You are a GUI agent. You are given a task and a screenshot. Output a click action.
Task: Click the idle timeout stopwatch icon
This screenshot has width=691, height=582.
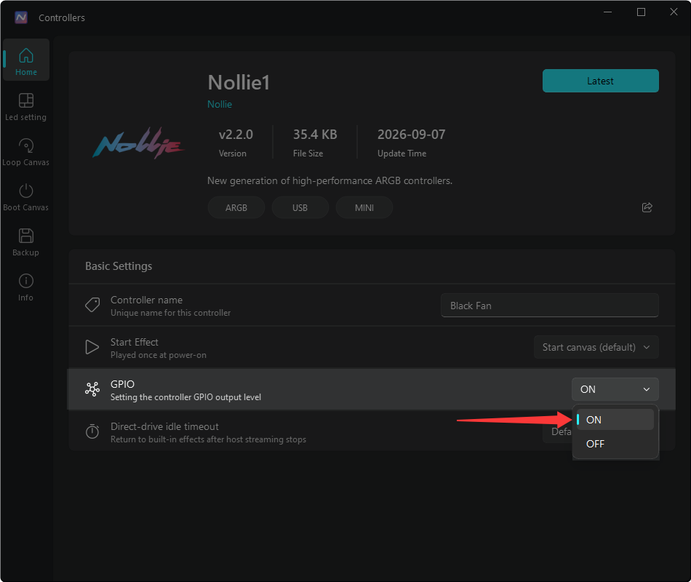[x=92, y=431]
